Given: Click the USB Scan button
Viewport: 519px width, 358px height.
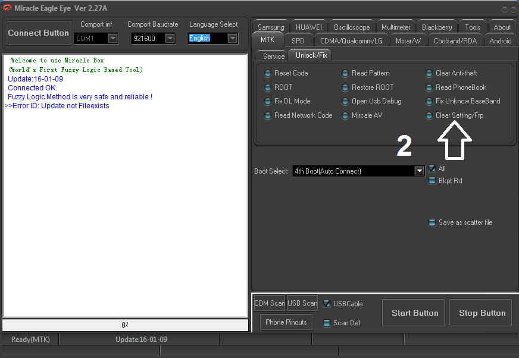Looking at the screenshot, I should 302,303.
